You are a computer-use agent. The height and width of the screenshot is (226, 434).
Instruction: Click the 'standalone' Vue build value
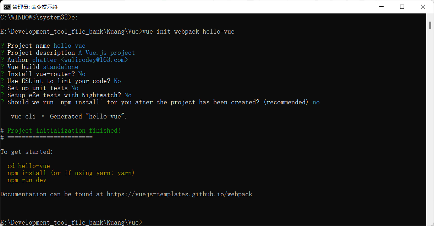coord(61,67)
